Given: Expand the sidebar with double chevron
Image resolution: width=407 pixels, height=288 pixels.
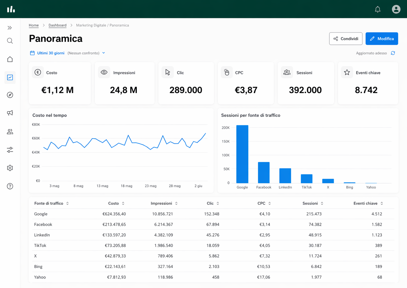Looking at the screenshot, I should 10,28.
